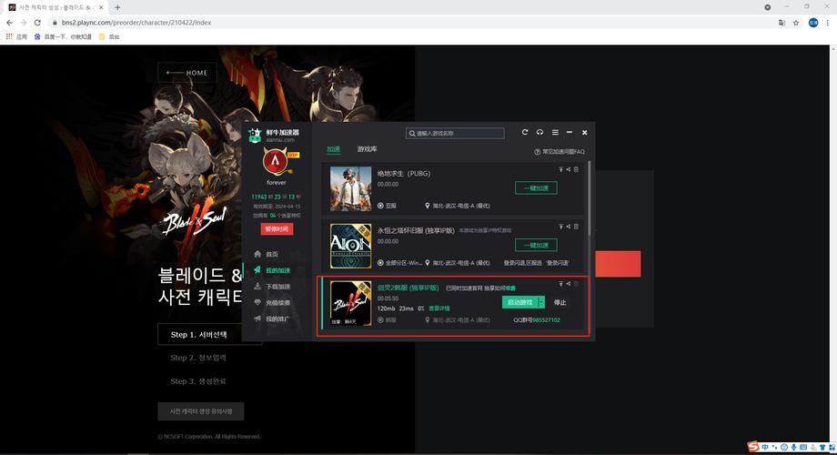Click the FAQ question mark icon
Image resolution: width=837 pixels, height=455 pixels.
pyautogui.click(x=537, y=152)
